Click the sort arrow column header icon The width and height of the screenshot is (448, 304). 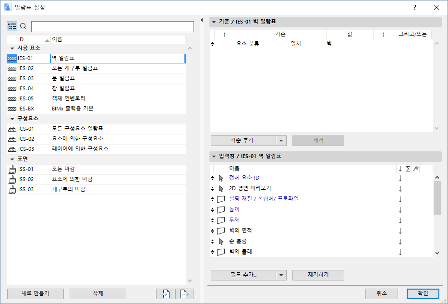click(x=400, y=169)
